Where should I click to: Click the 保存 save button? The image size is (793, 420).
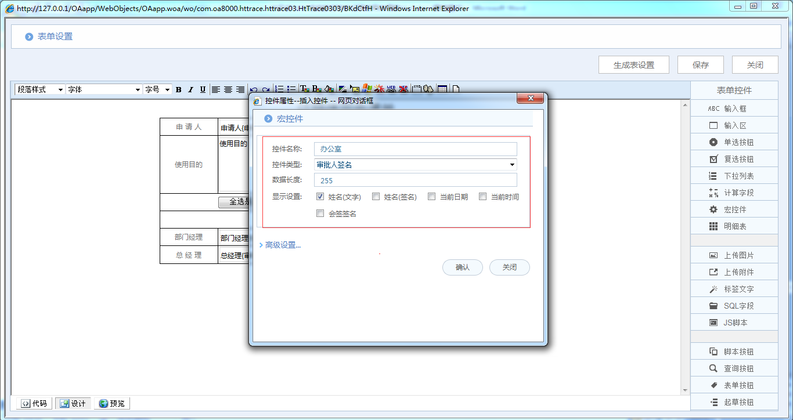click(700, 65)
